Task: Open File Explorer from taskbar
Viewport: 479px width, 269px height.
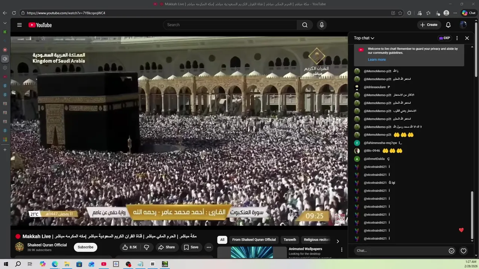Action: [67, 264]
